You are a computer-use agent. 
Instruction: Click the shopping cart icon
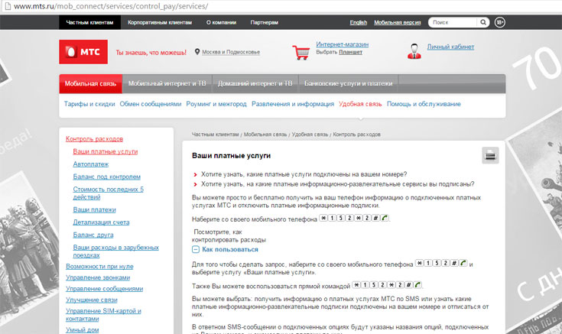302,51
